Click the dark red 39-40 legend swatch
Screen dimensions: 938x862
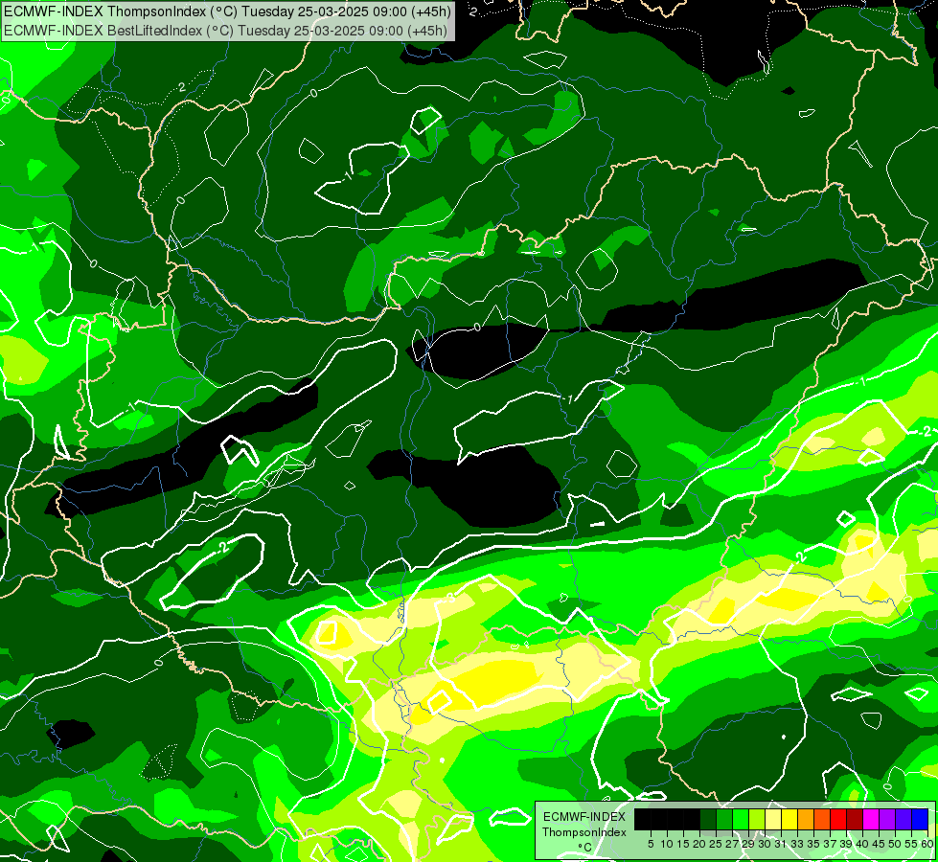click(855, 820)
